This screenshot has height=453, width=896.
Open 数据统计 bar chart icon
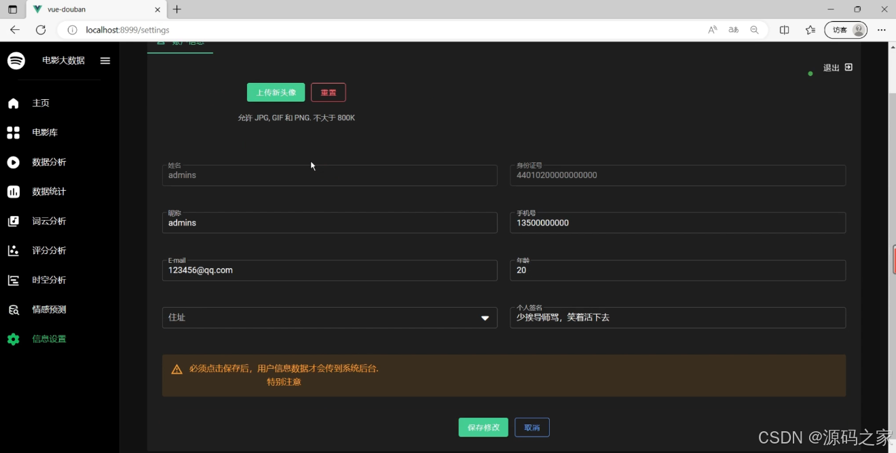click(13, 191)
